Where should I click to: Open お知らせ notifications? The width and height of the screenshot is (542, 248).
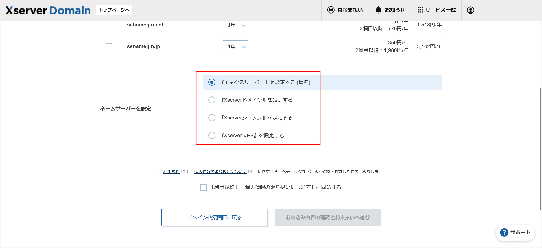pos(390,10)
